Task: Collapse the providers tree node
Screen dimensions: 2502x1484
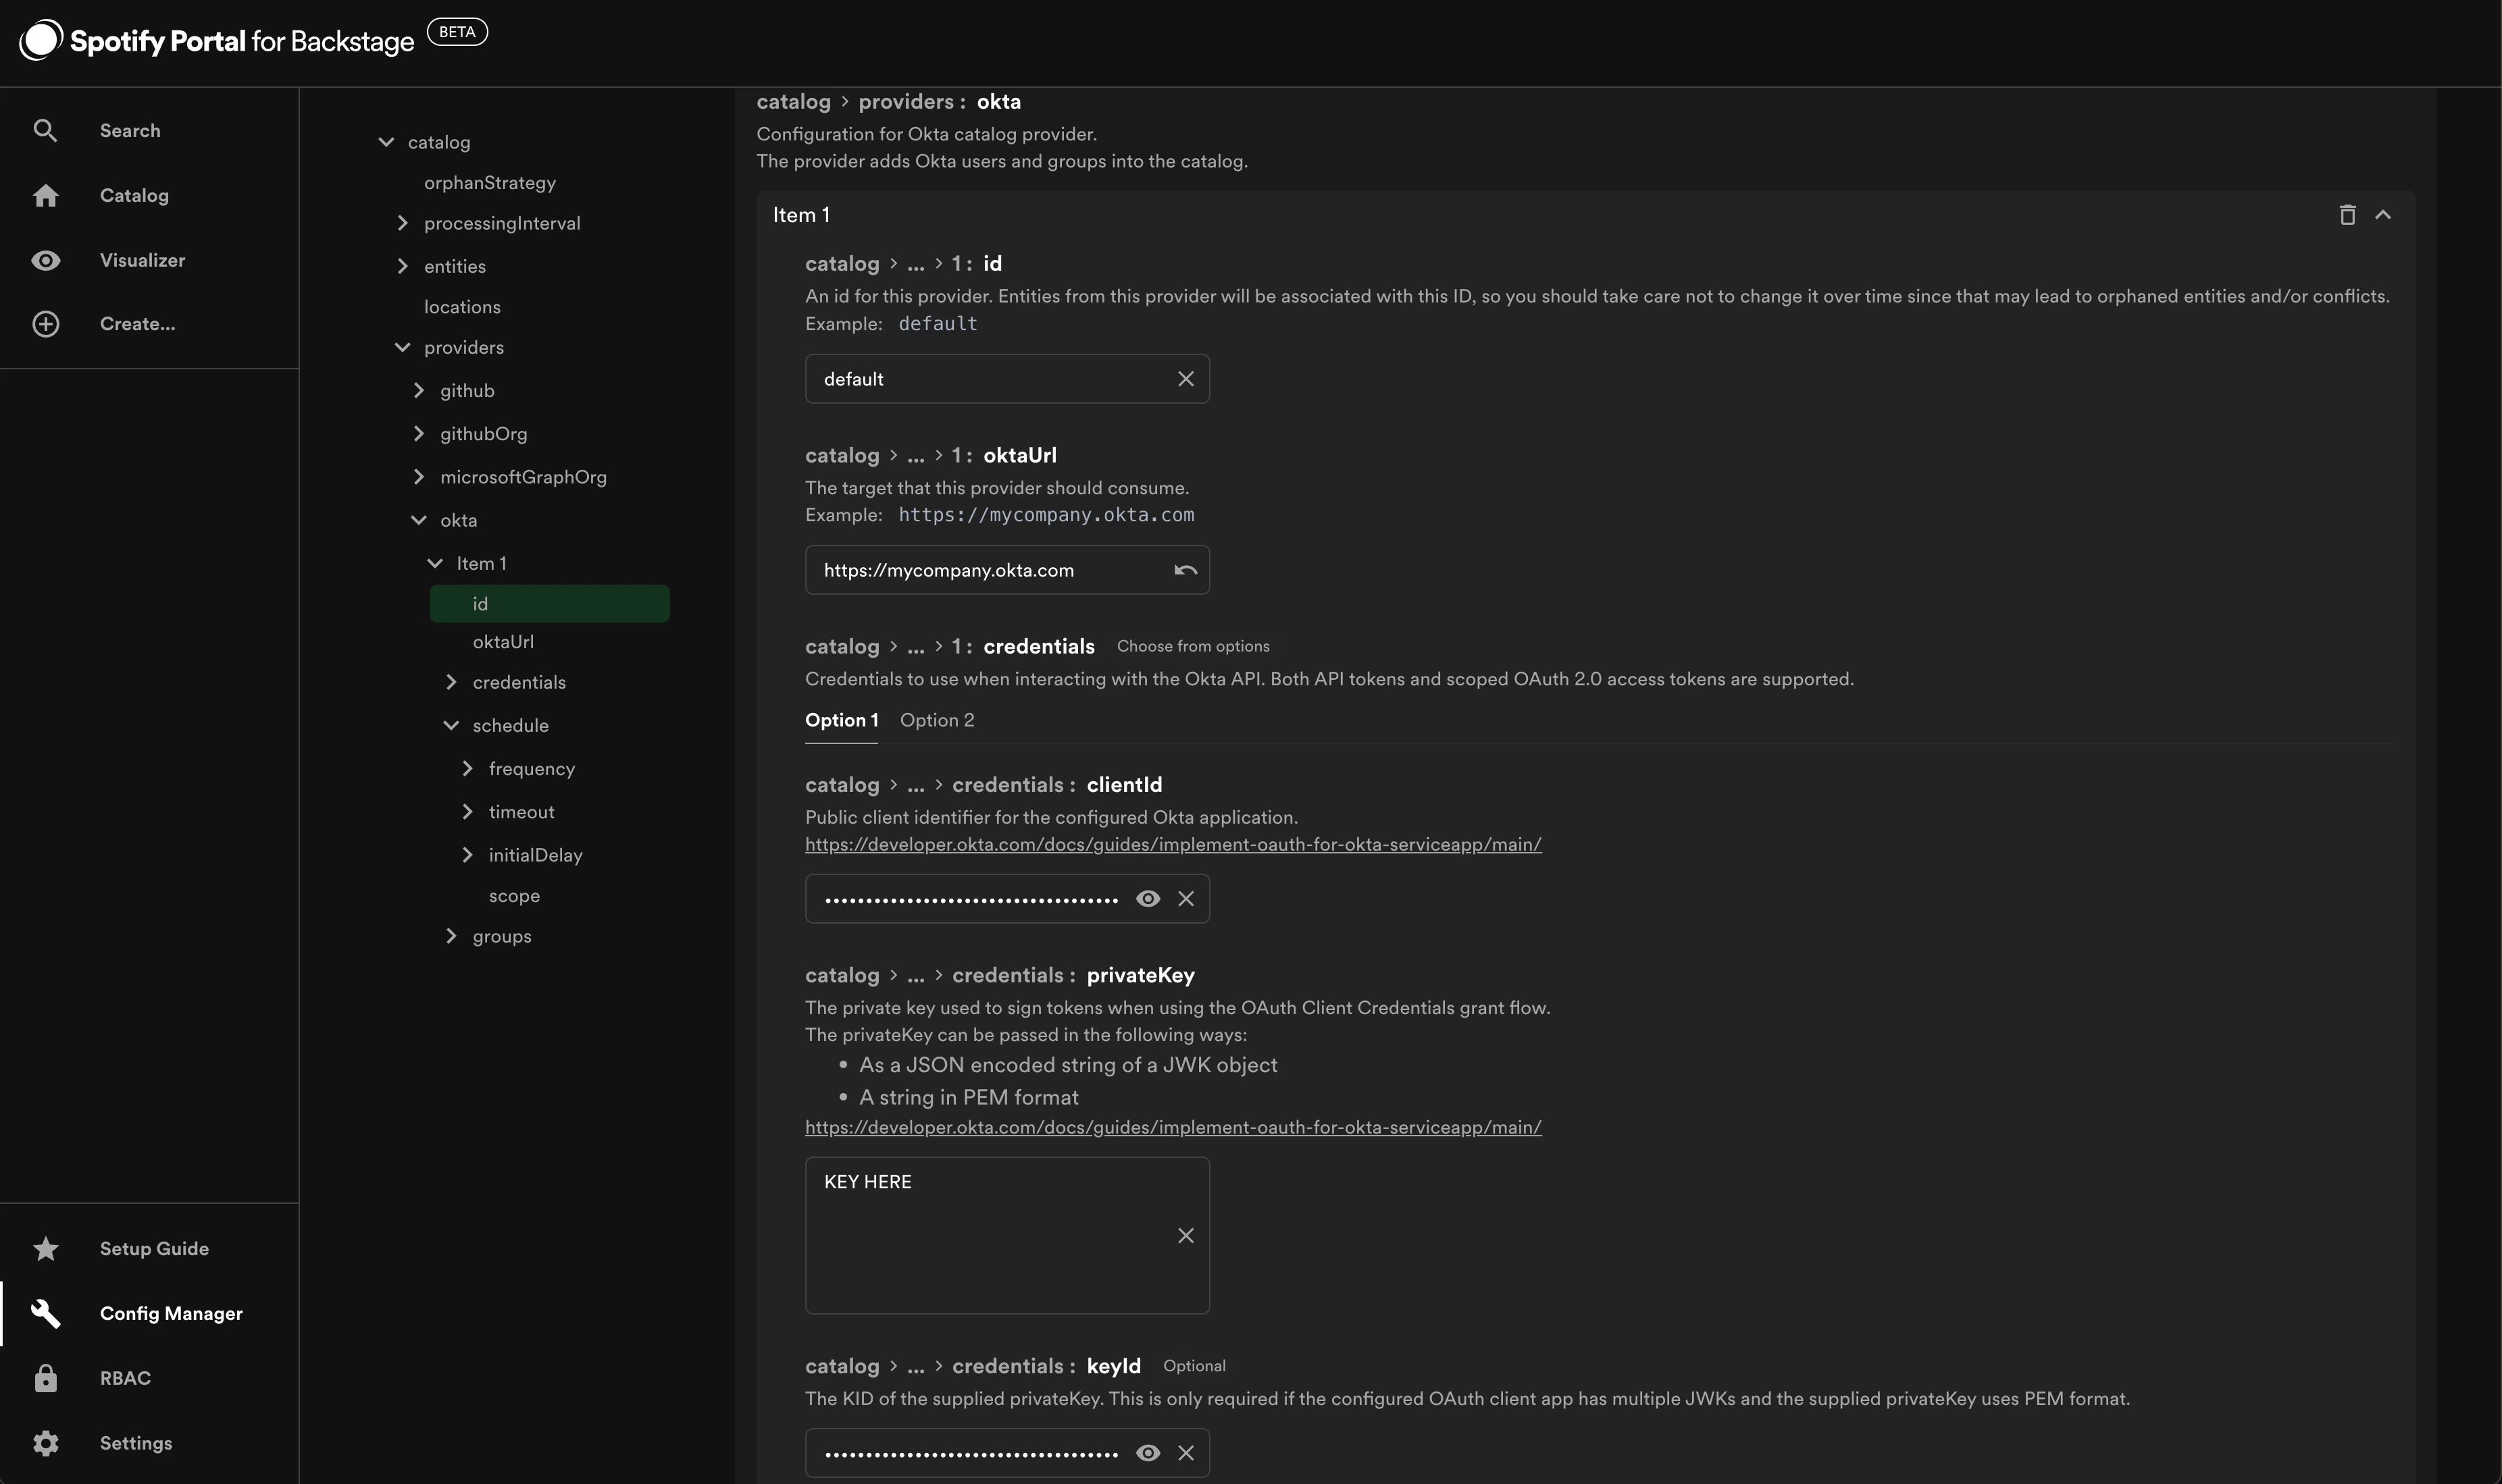Action: (402, 347)
